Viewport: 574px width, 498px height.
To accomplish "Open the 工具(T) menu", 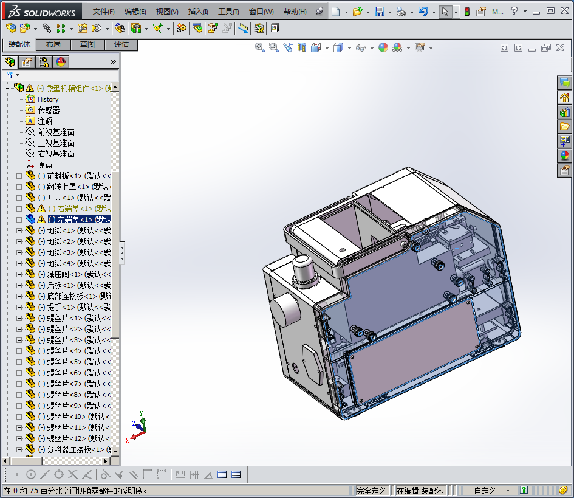I will [228, 12].
